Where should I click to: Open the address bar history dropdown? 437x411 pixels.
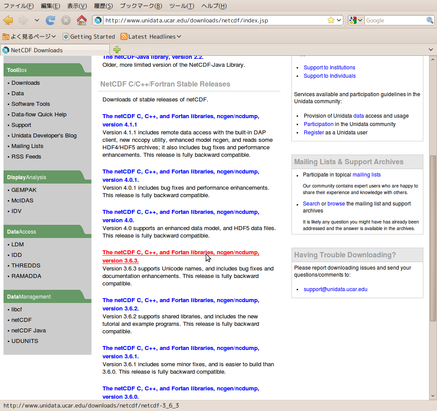(339, 20)
